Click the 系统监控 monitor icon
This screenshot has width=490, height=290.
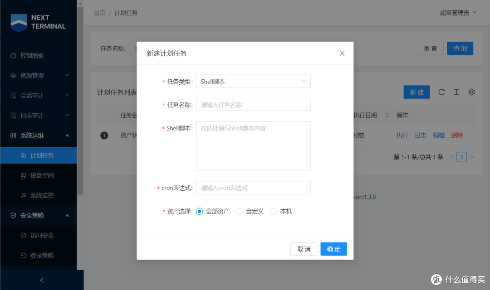[23, 195]
